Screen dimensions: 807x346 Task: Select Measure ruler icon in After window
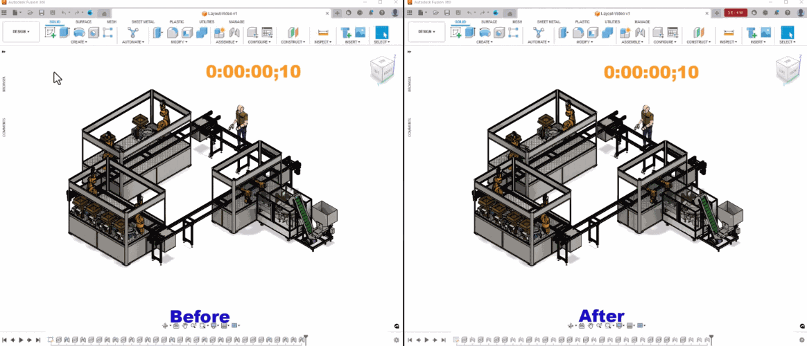(729, 33)
